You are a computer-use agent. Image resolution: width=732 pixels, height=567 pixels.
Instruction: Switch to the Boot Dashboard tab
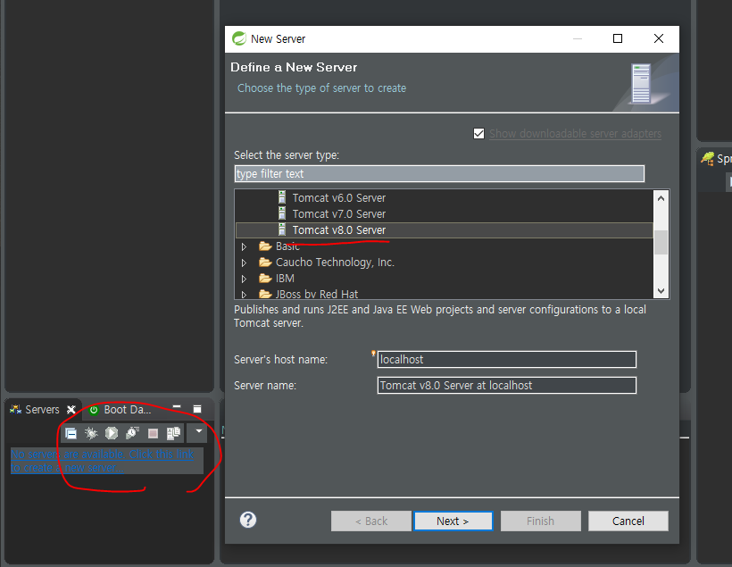tap(121, 410)
